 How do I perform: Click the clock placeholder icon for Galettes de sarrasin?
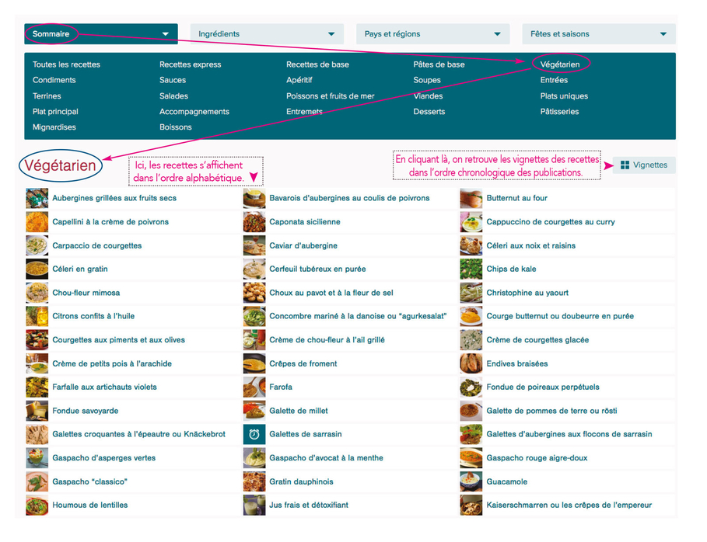[x=254, y=434]
